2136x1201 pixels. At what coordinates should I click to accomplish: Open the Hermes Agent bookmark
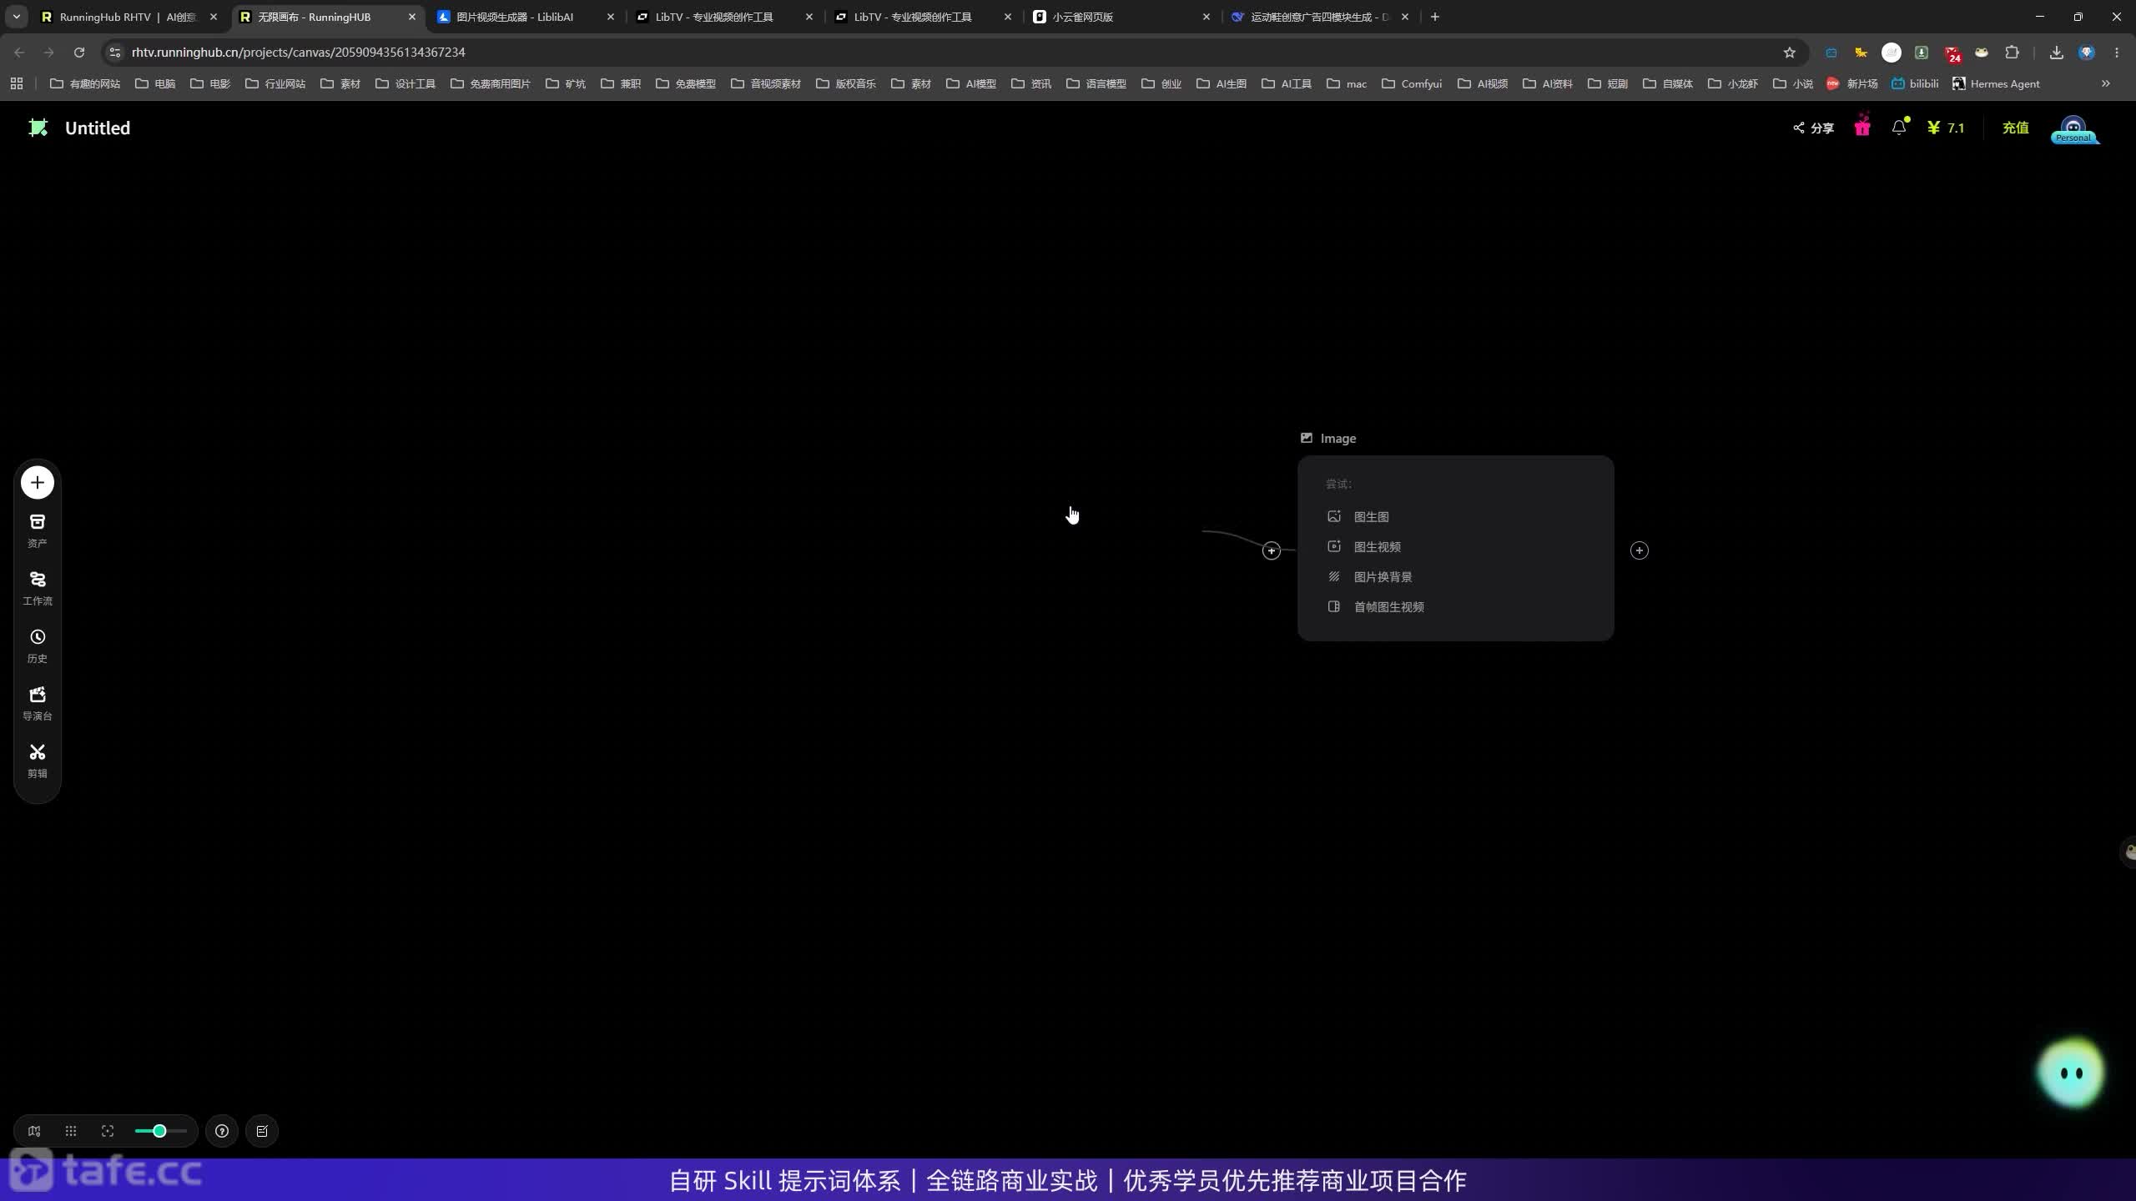(1996, 83)
